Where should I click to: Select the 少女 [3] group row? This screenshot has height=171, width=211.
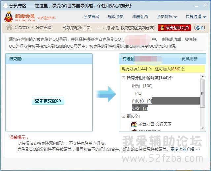[x=140, y=108]
